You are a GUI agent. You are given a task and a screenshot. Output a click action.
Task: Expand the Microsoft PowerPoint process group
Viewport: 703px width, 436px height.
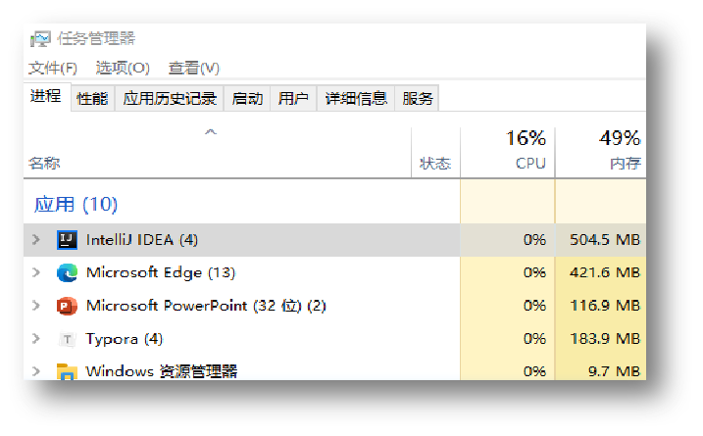coord(36,306)
